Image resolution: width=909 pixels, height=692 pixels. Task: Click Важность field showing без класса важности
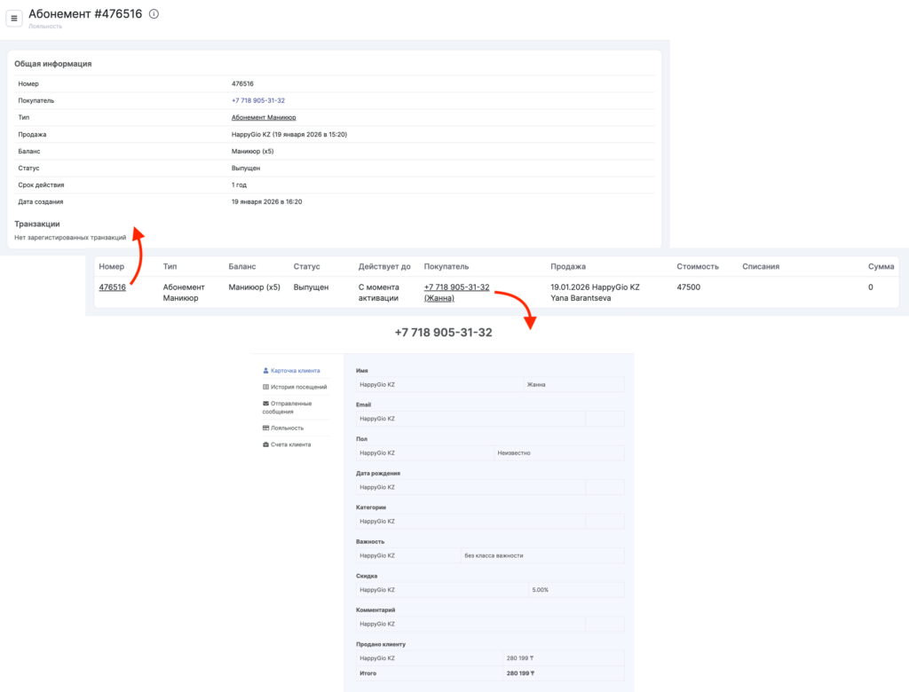pos(542,555)
